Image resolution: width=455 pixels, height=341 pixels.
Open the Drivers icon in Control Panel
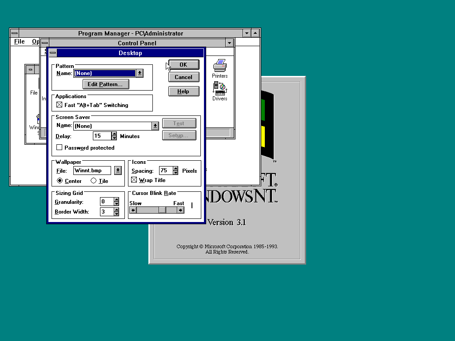(x=220, y=91)
